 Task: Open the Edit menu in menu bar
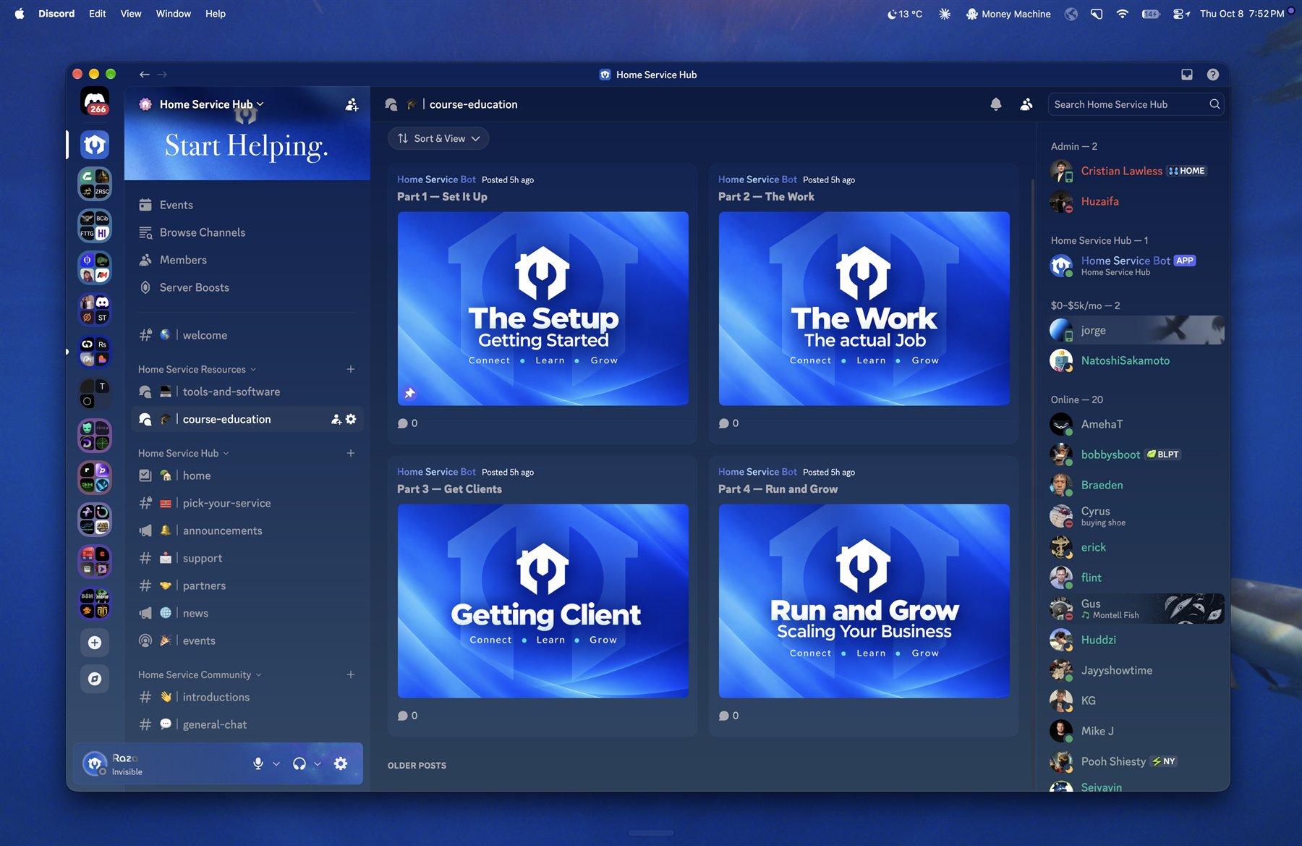97,14
